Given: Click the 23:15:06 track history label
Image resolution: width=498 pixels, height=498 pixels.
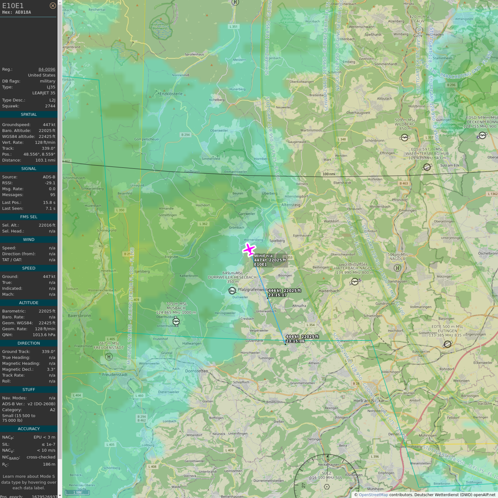Looking at the screenshot, I should click(295, 341).
